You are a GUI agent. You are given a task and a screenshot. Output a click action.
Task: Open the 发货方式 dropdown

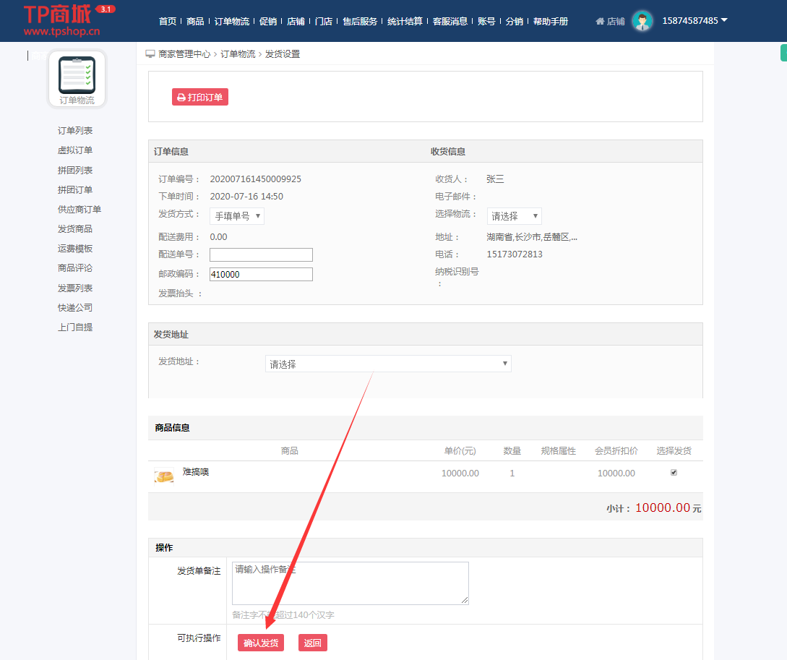(237, 216)
